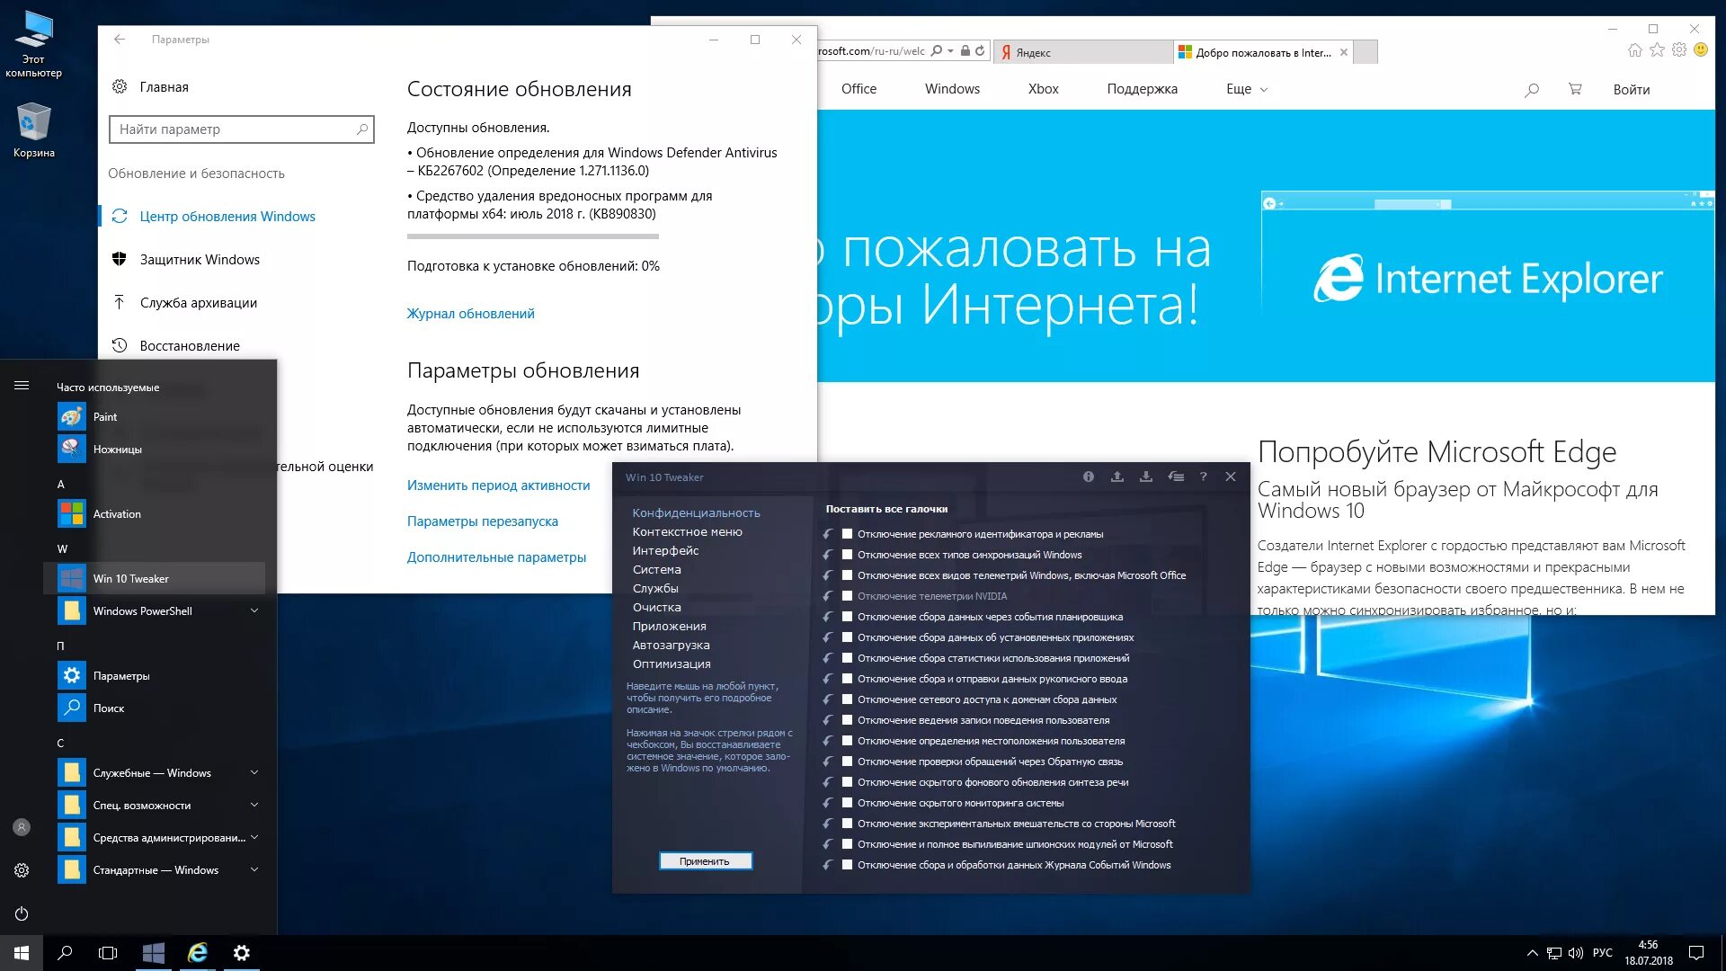This screenshot has height=971, width=1726.
Task: Click the question mark help icon in Tweaker
Action: pyautogui.click(x=1203, y=477)
